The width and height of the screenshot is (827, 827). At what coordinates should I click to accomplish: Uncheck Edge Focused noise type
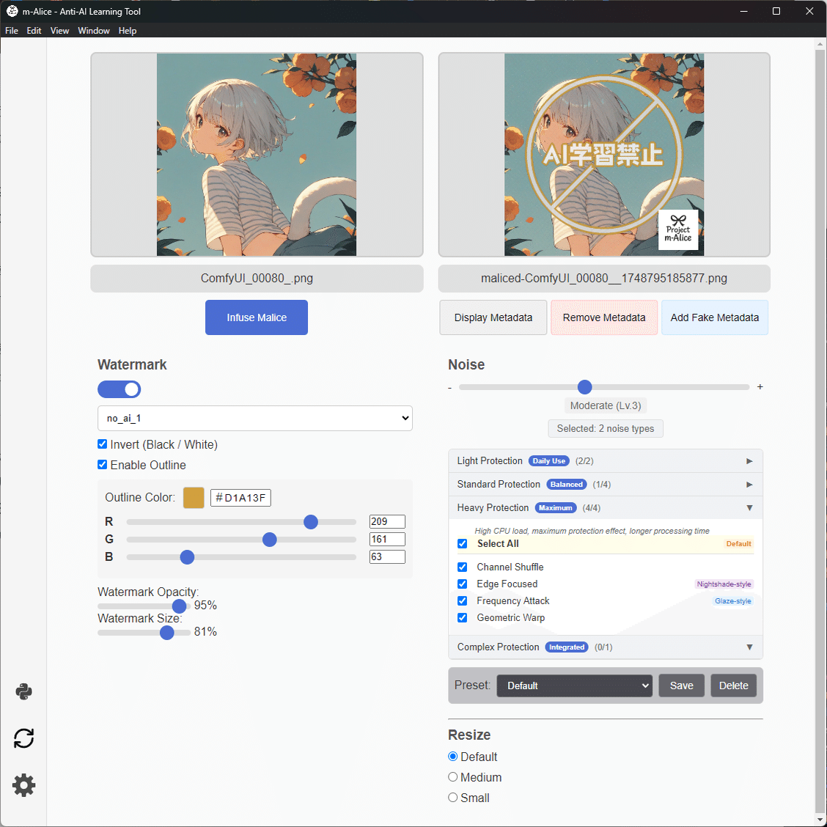click(x=463, y=584)
